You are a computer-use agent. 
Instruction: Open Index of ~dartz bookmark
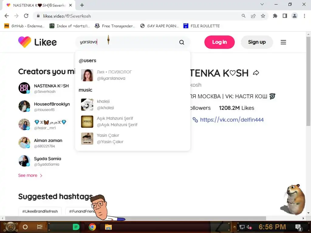tap(70, 26)
